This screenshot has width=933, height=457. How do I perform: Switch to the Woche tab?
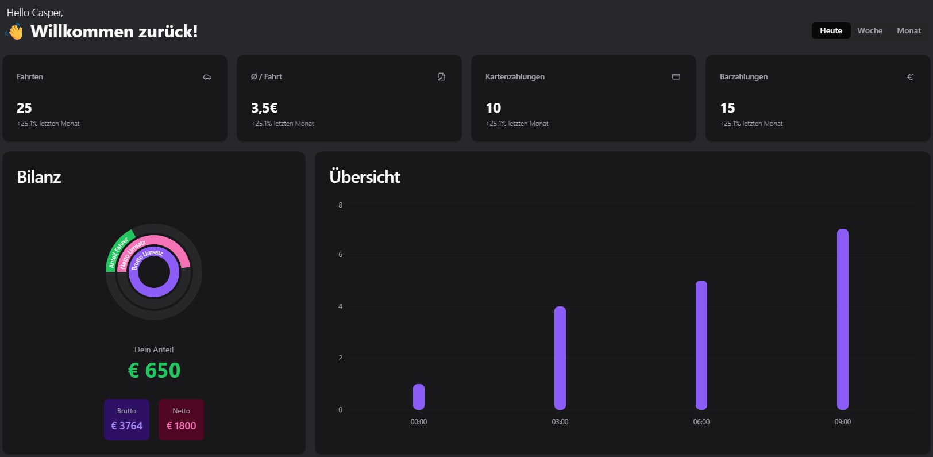pyautogui.click(x=870, y=30)
